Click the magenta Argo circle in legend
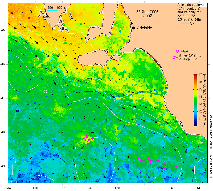Viewport: 213px width, 191px height. click(177, 51)
